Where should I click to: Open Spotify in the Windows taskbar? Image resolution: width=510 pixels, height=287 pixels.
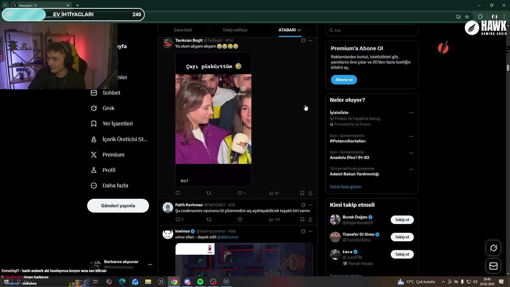[200, 282]
